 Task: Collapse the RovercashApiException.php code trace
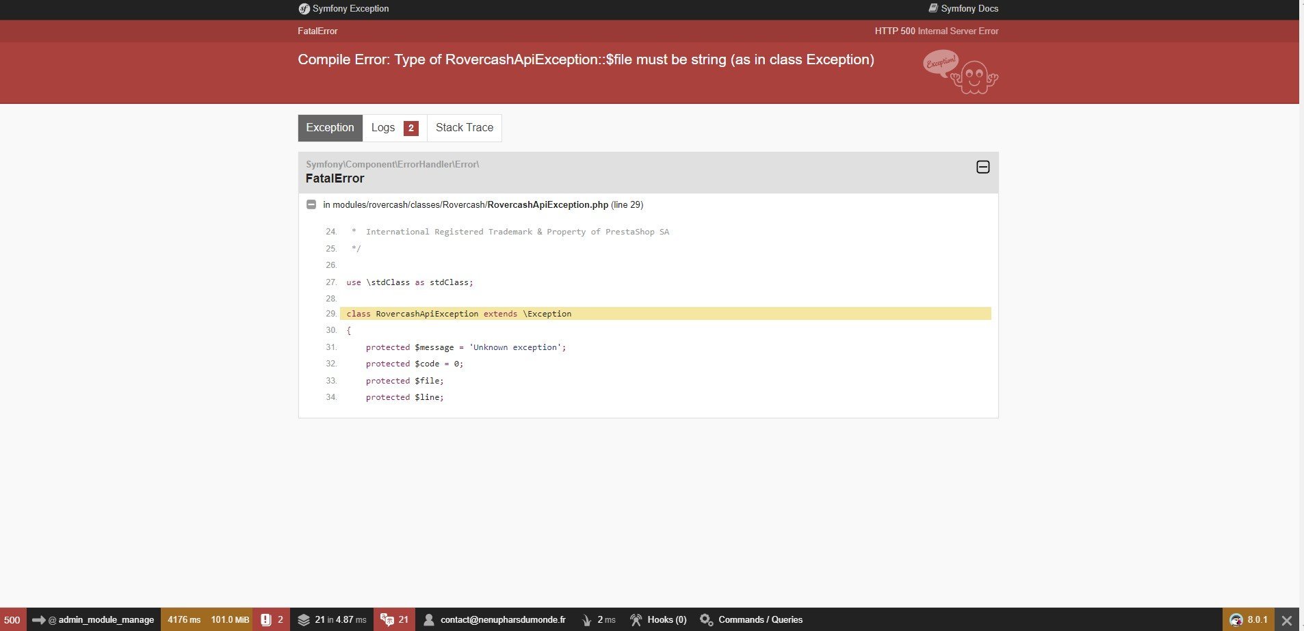311,204
